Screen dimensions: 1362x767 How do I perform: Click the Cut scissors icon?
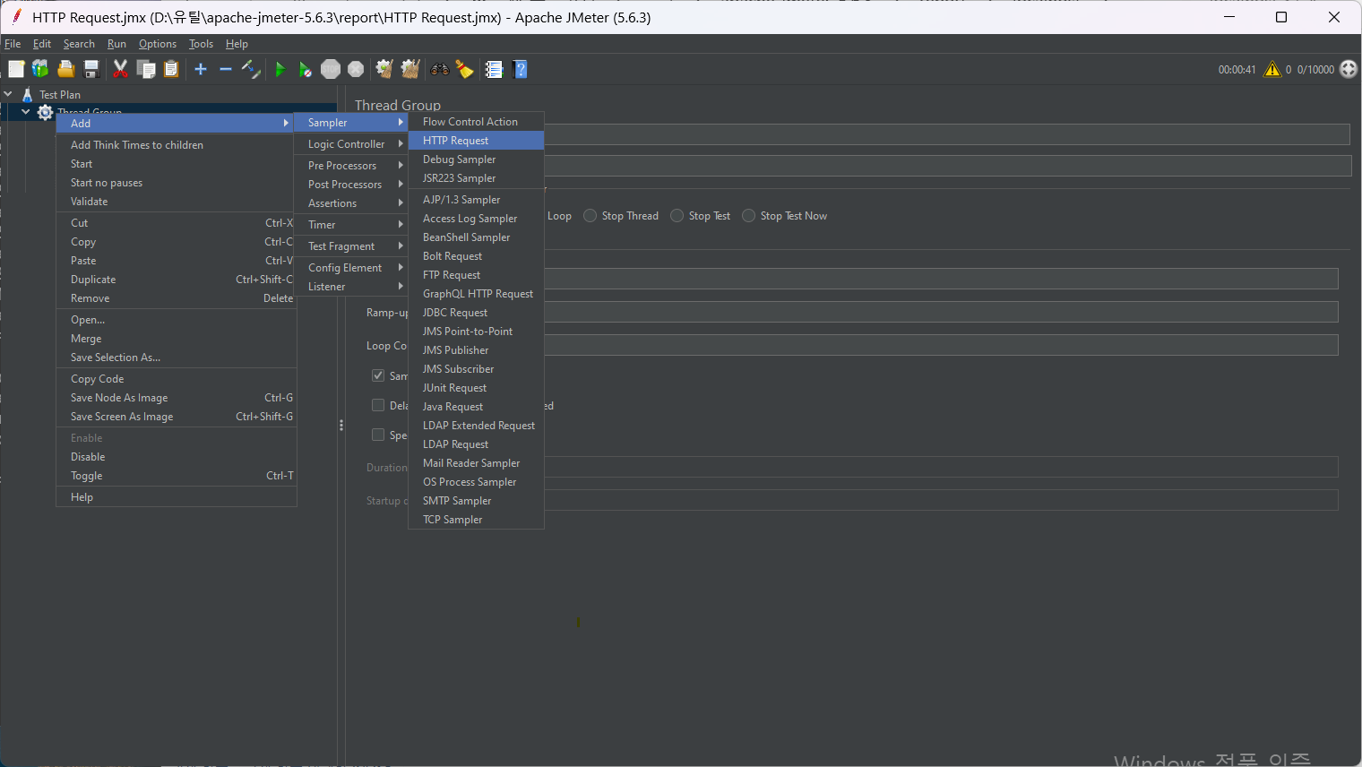tap(120, 69)
